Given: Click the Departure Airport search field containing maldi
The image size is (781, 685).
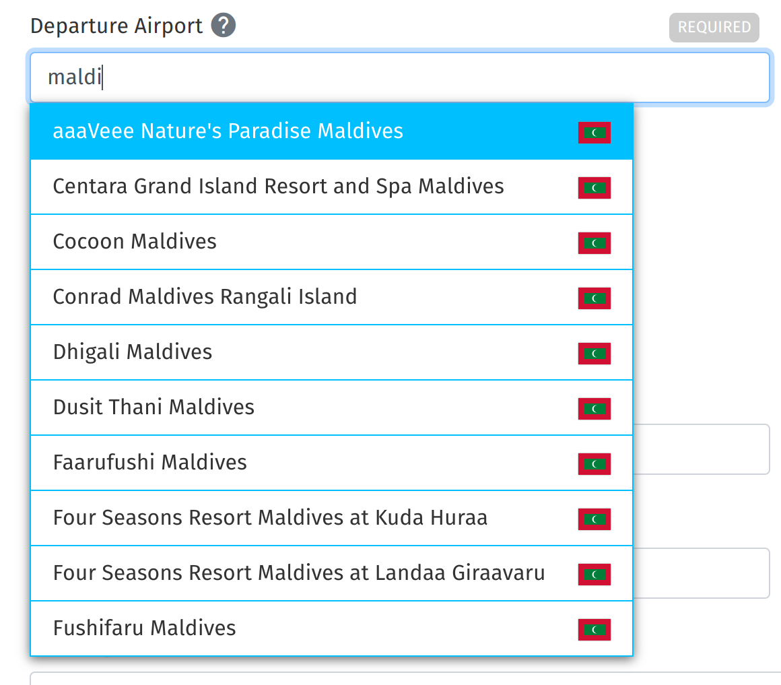Looking at the screenshot, I should coord(400,77).
